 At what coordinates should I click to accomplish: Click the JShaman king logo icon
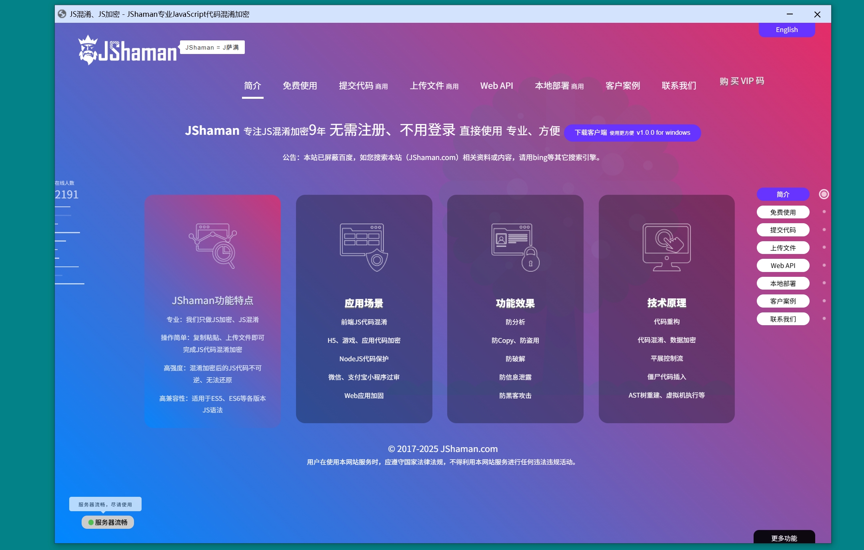click(x=88, y=50)
